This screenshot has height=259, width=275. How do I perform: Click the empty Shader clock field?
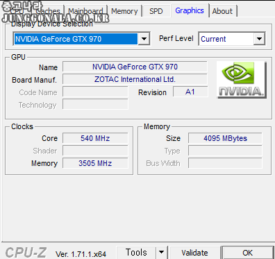pos(95,151)
